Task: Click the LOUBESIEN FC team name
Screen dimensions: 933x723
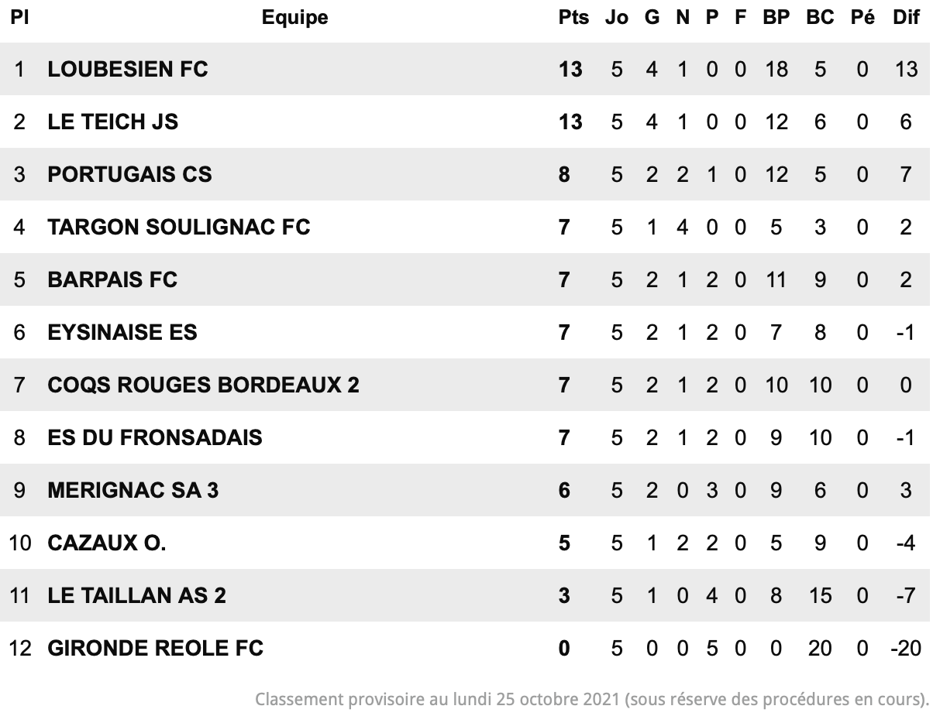Action: [128, 70]
